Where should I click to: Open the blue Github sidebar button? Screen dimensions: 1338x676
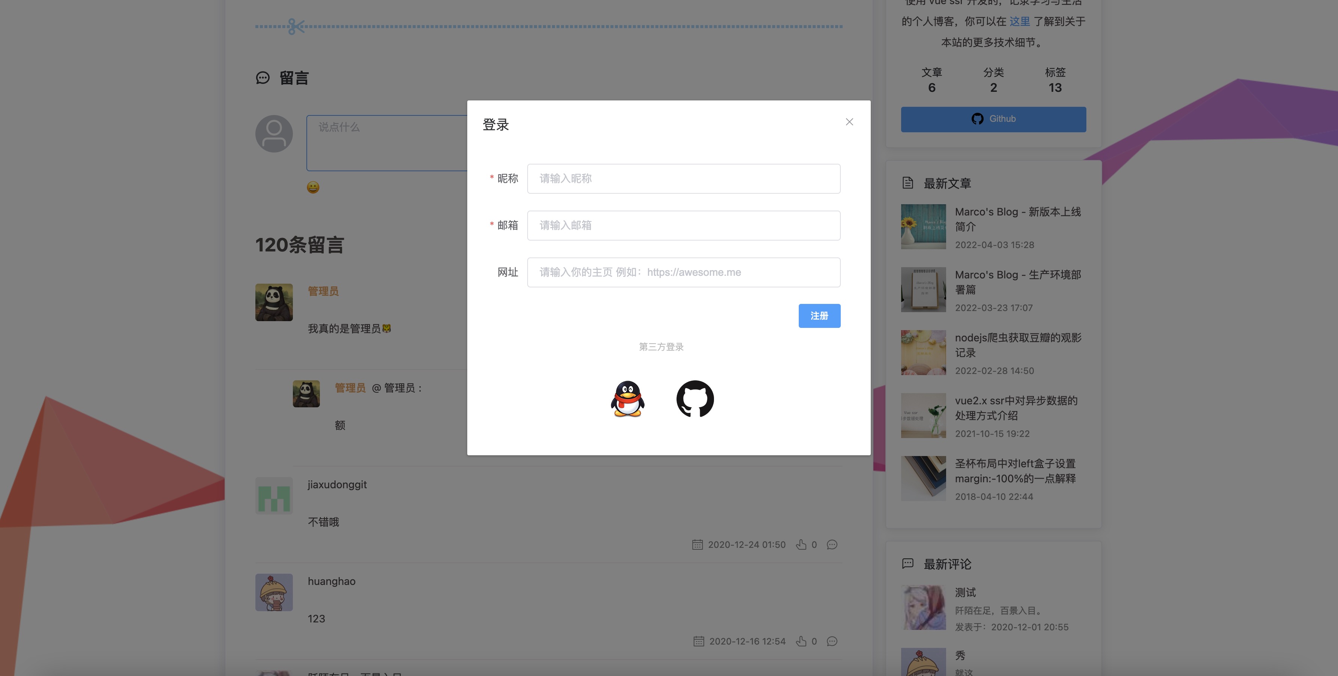pos(993,119)
